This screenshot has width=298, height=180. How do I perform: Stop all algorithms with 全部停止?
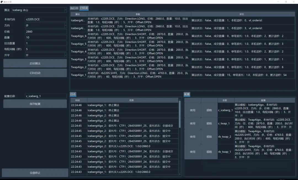[35, 173]
